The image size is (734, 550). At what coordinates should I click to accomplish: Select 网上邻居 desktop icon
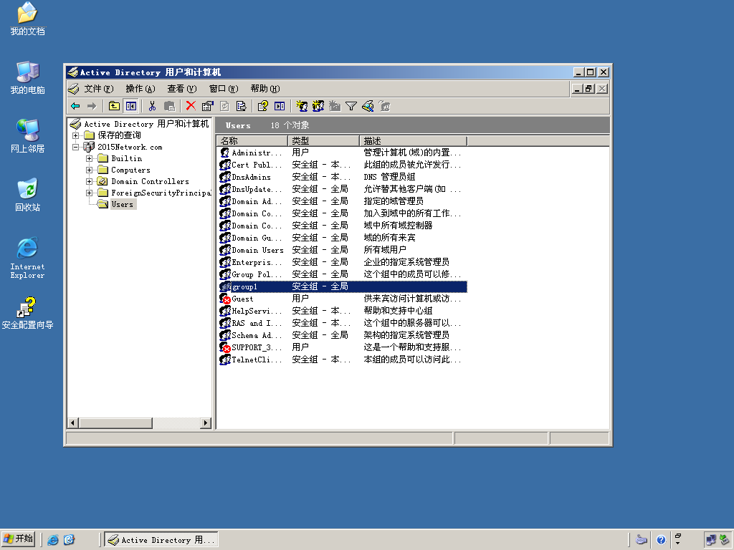pyautogui.click(x=28, y=136)
